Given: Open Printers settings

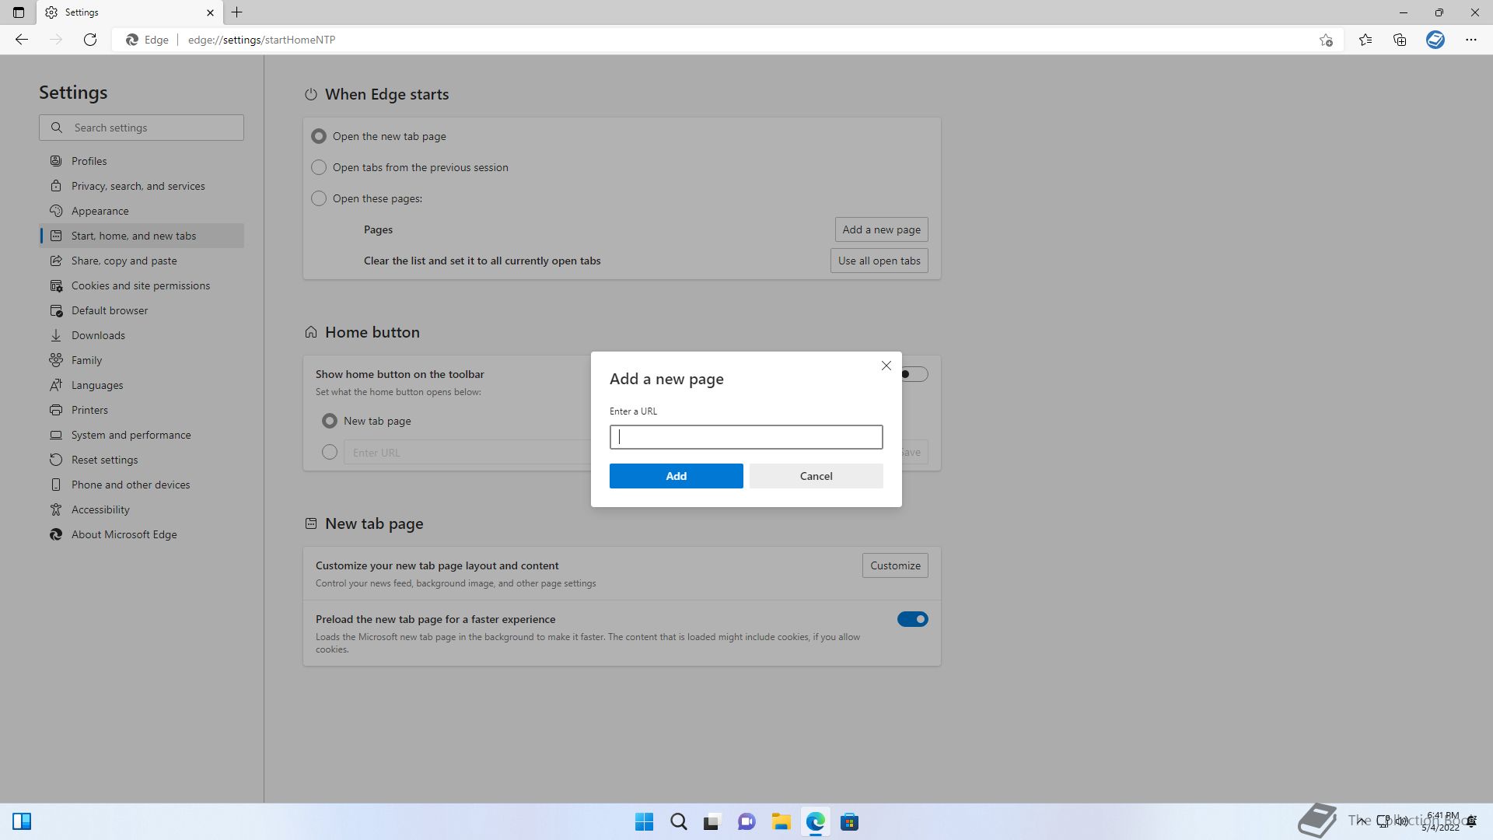Looking at the screenshot, I should pyautogui.click(x=142, y=410).
